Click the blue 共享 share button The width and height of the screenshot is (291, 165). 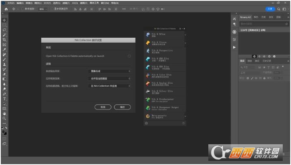coord(270,9)
